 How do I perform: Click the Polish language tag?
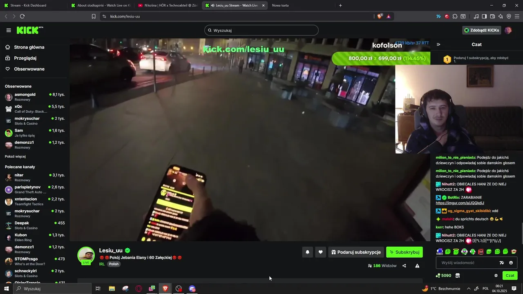(x=114, y=264)
